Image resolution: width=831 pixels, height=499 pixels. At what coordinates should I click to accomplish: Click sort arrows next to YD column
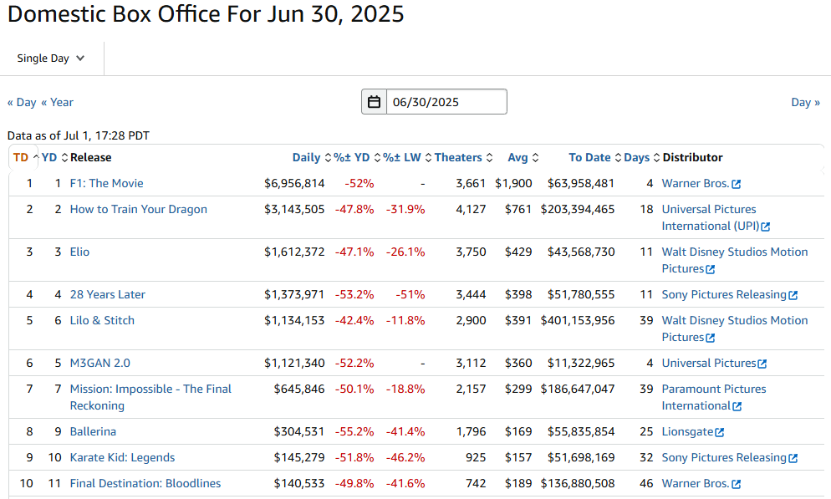[x=64, y=157]
